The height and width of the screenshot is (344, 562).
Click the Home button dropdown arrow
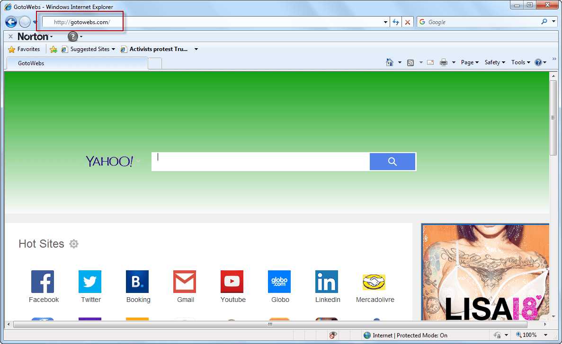click(x=400, y=62)
